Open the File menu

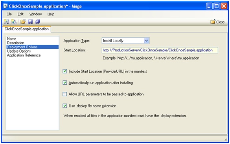tap(9, 14)
